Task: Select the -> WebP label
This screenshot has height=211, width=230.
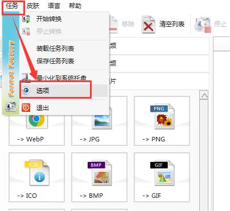Action: coord(30,139)
